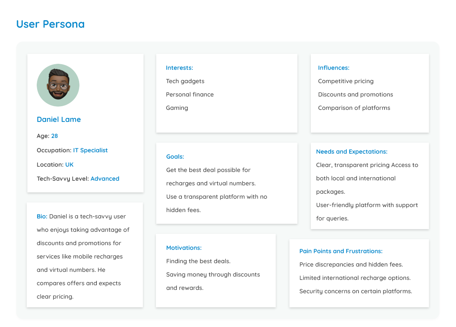Click the UK location value
The width and height of the screenshot is (456, 327).
click(x=69, y=165)
